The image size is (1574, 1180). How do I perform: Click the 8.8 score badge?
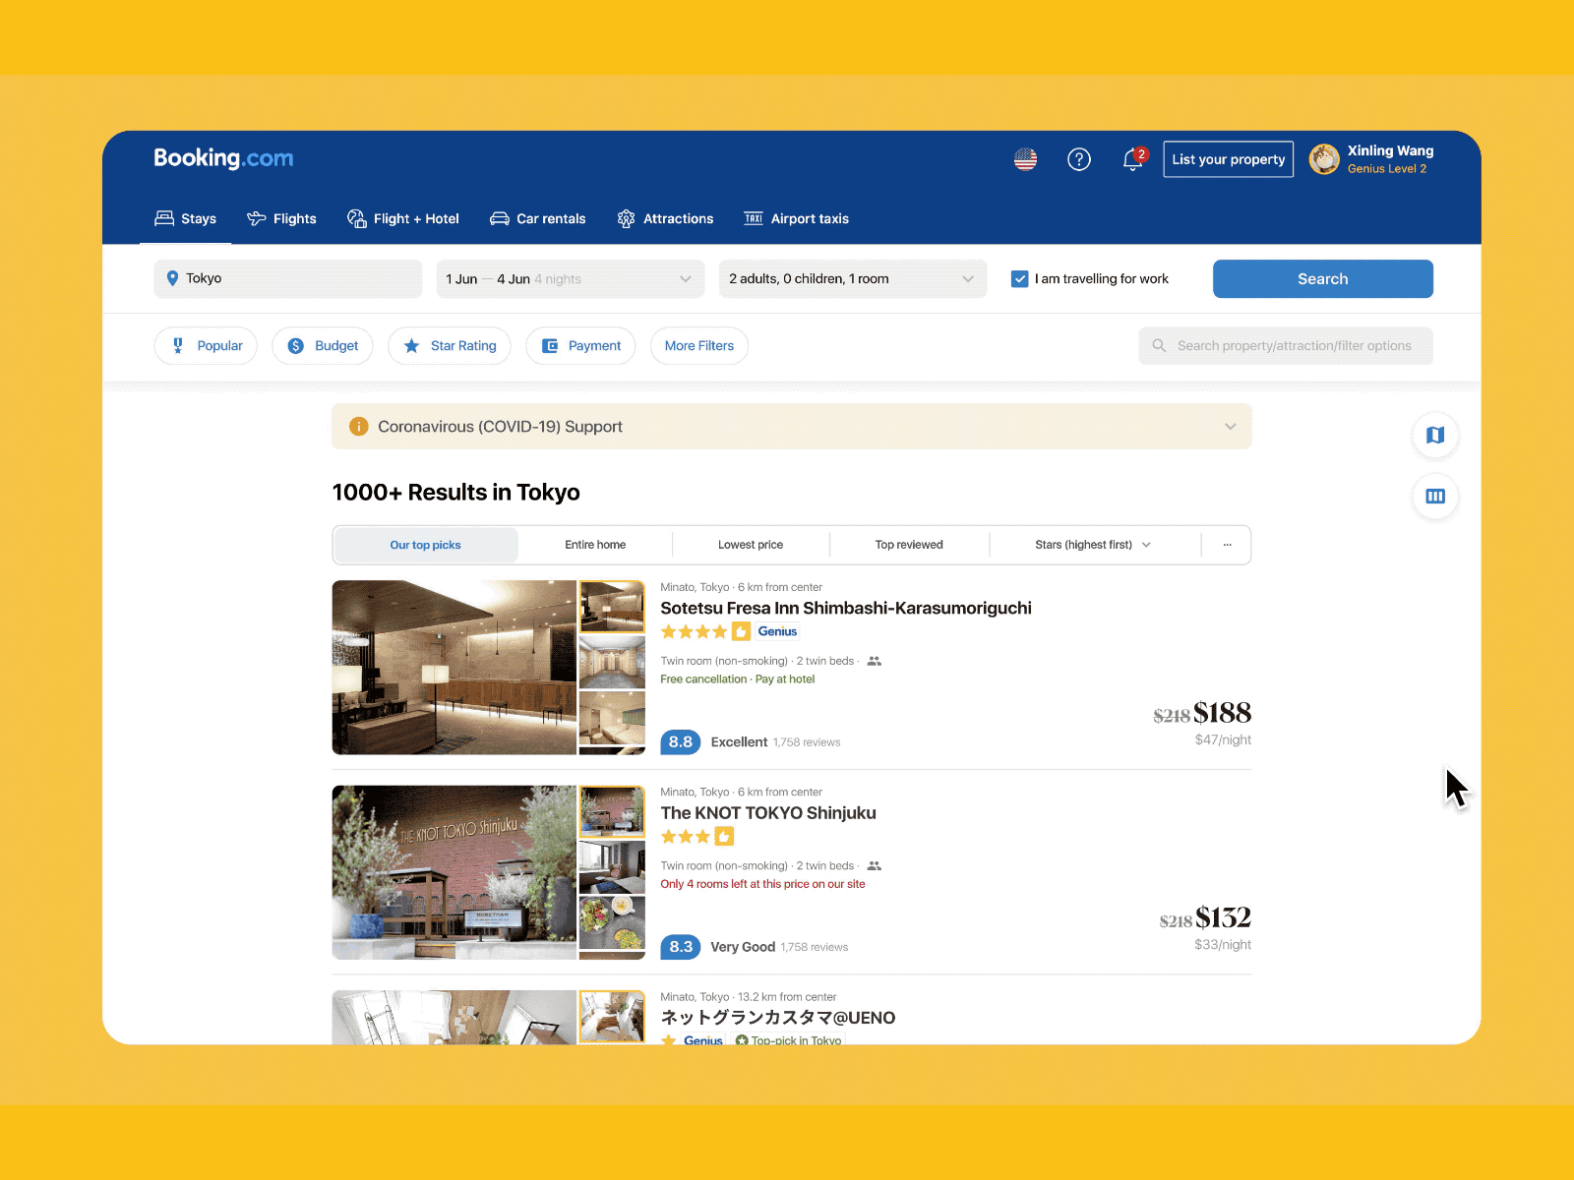681,741
